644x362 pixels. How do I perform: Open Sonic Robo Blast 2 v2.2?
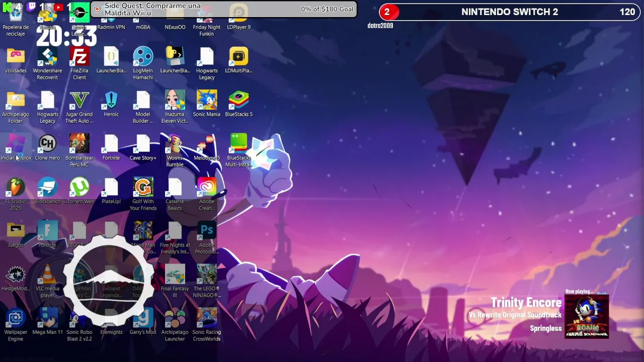click(79, 325)
